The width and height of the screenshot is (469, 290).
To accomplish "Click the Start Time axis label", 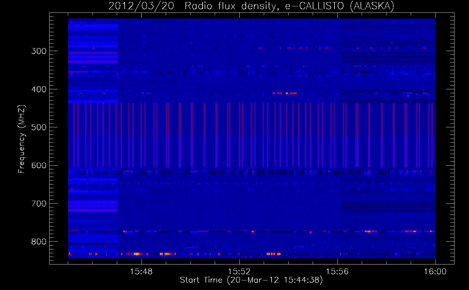I will (251, 280).
